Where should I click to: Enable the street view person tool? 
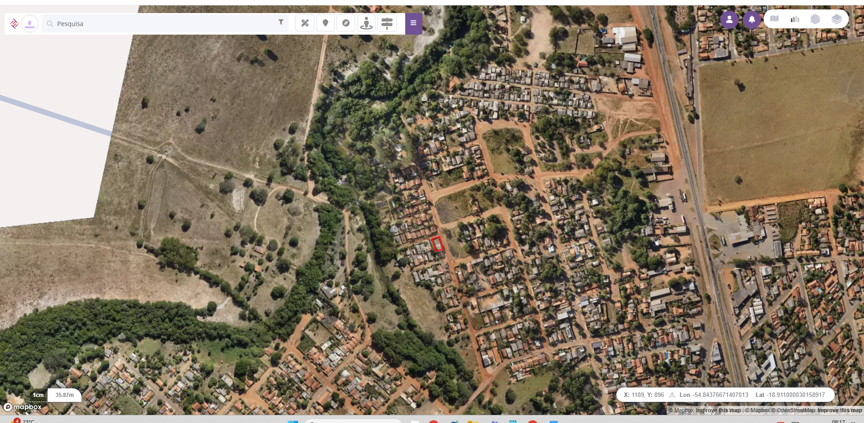366,23
